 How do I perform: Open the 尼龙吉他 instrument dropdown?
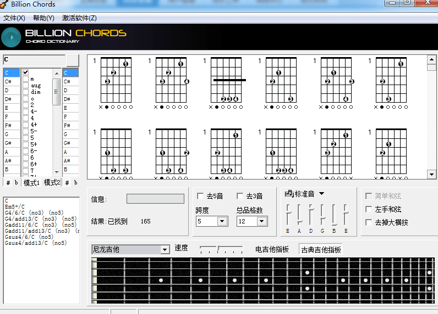tap(165, 250)
